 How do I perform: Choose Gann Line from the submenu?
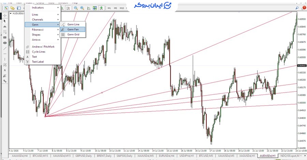point(73,24)
